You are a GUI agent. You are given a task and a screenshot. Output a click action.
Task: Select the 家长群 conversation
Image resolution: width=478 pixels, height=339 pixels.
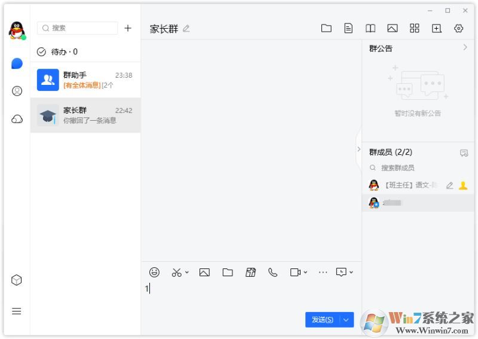[x=85, y=115]
